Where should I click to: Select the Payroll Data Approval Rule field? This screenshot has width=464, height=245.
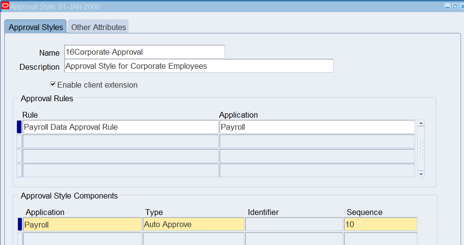pos(120,127)
